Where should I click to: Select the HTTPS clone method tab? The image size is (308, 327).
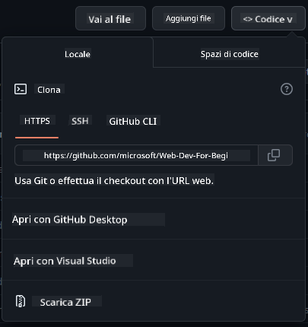[x=37, y=121]
